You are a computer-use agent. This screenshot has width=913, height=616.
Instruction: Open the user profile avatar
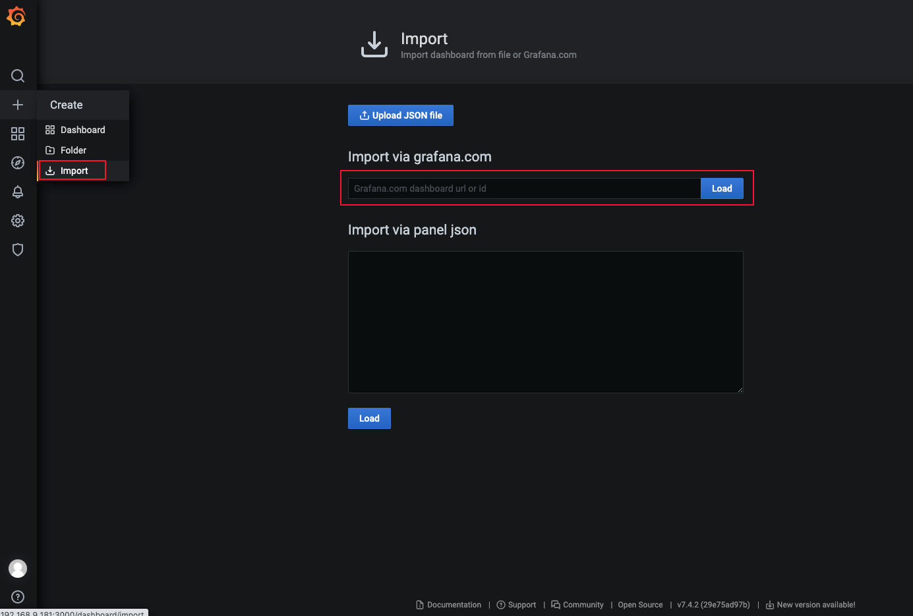(x=18, y=569)
